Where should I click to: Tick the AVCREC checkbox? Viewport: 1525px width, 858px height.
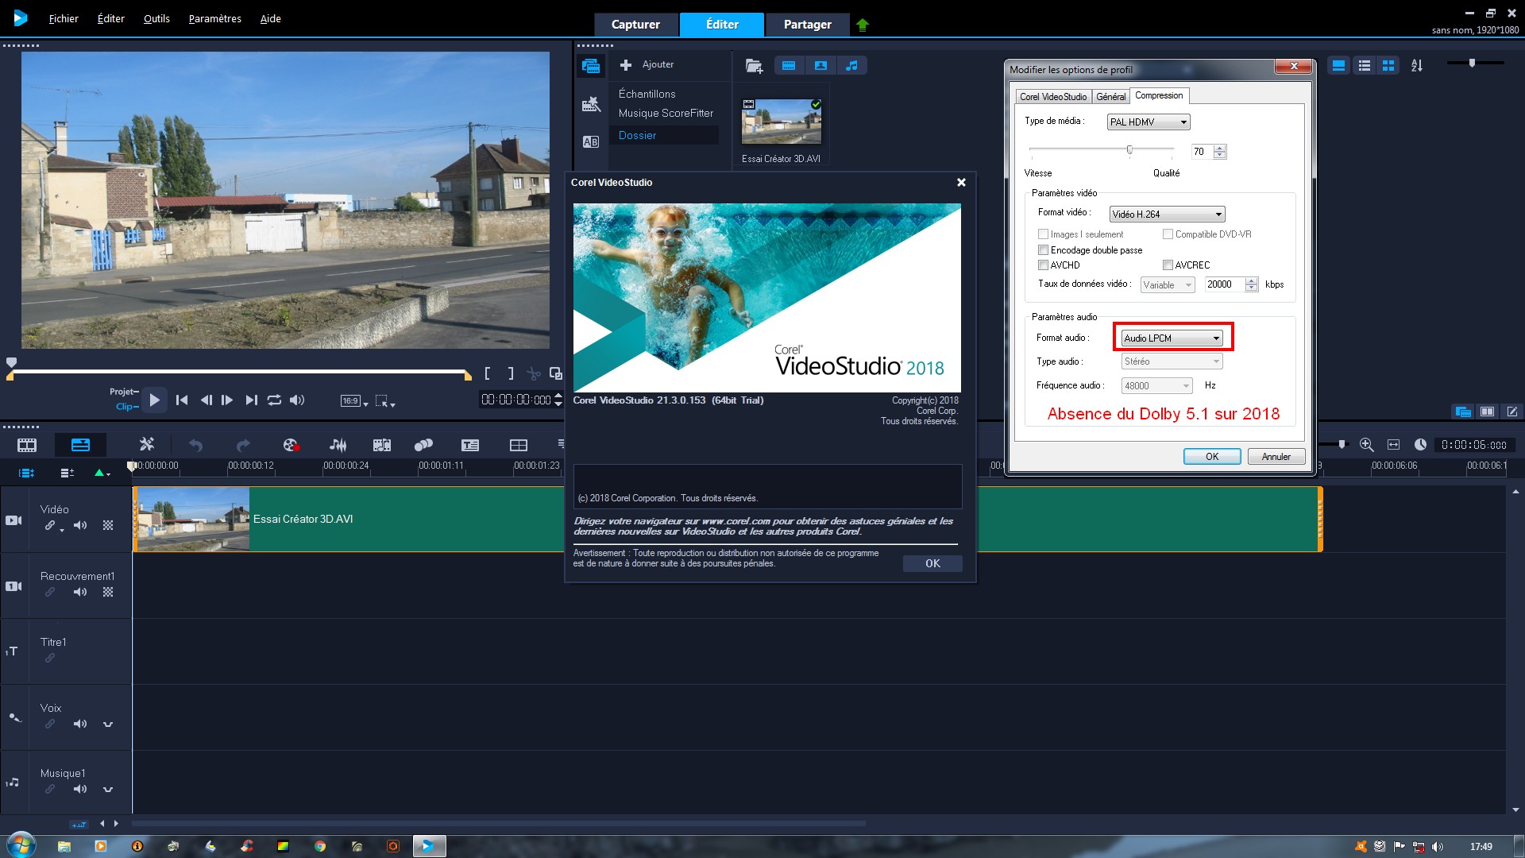[1168, 265]
